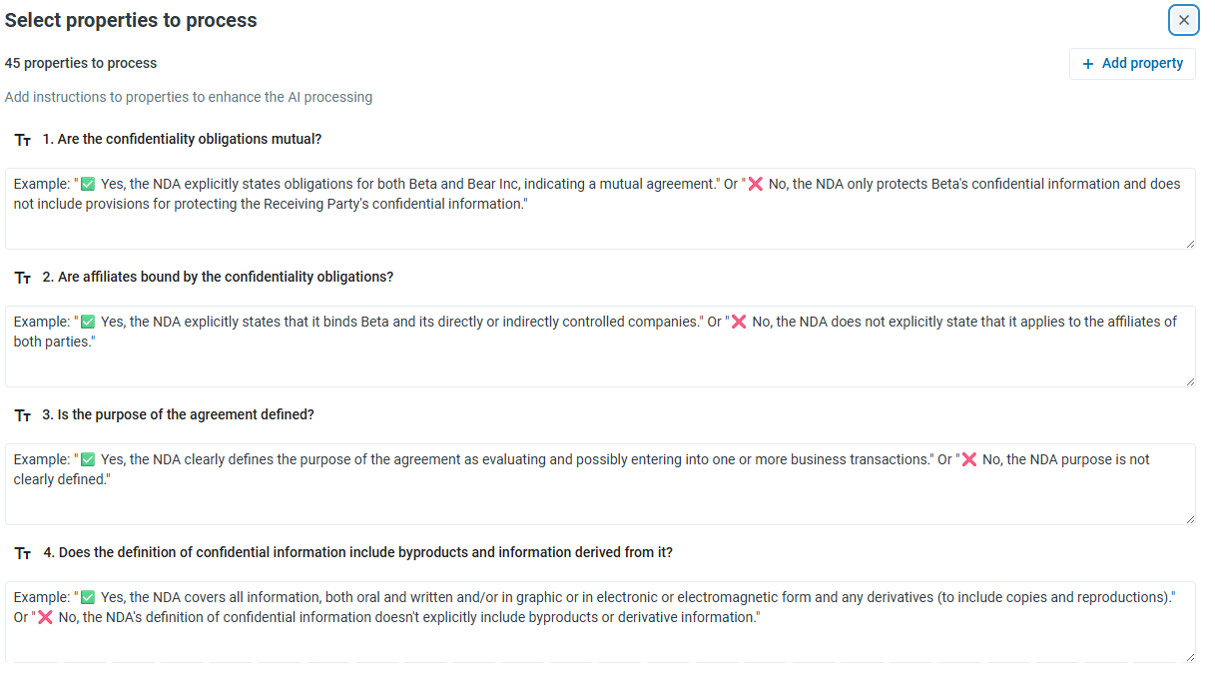The width and height of the screenshot is (1215, 698).
Task: Focus the instructions box for property 1
Action: click(x=600, y=209)
